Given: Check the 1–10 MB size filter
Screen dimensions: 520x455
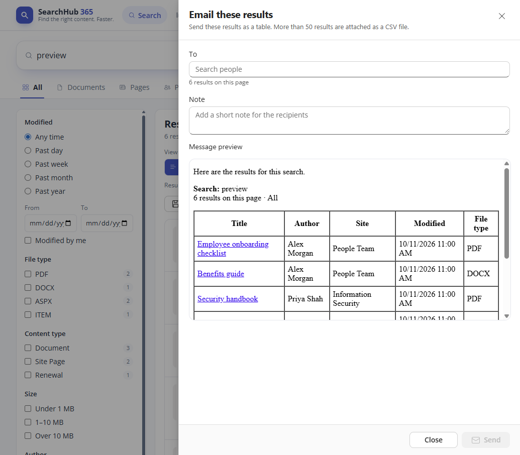Looking at the screenshot, I should pos(28,422).
